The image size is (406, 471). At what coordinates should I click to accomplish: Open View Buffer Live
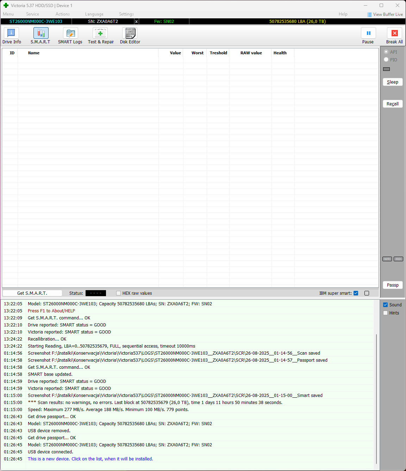coord(385,14)
